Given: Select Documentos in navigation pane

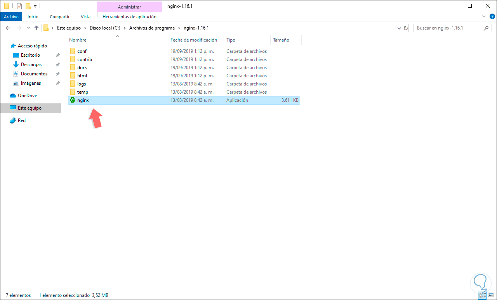Looking at the screenshot, I should [x=34, y=74].
